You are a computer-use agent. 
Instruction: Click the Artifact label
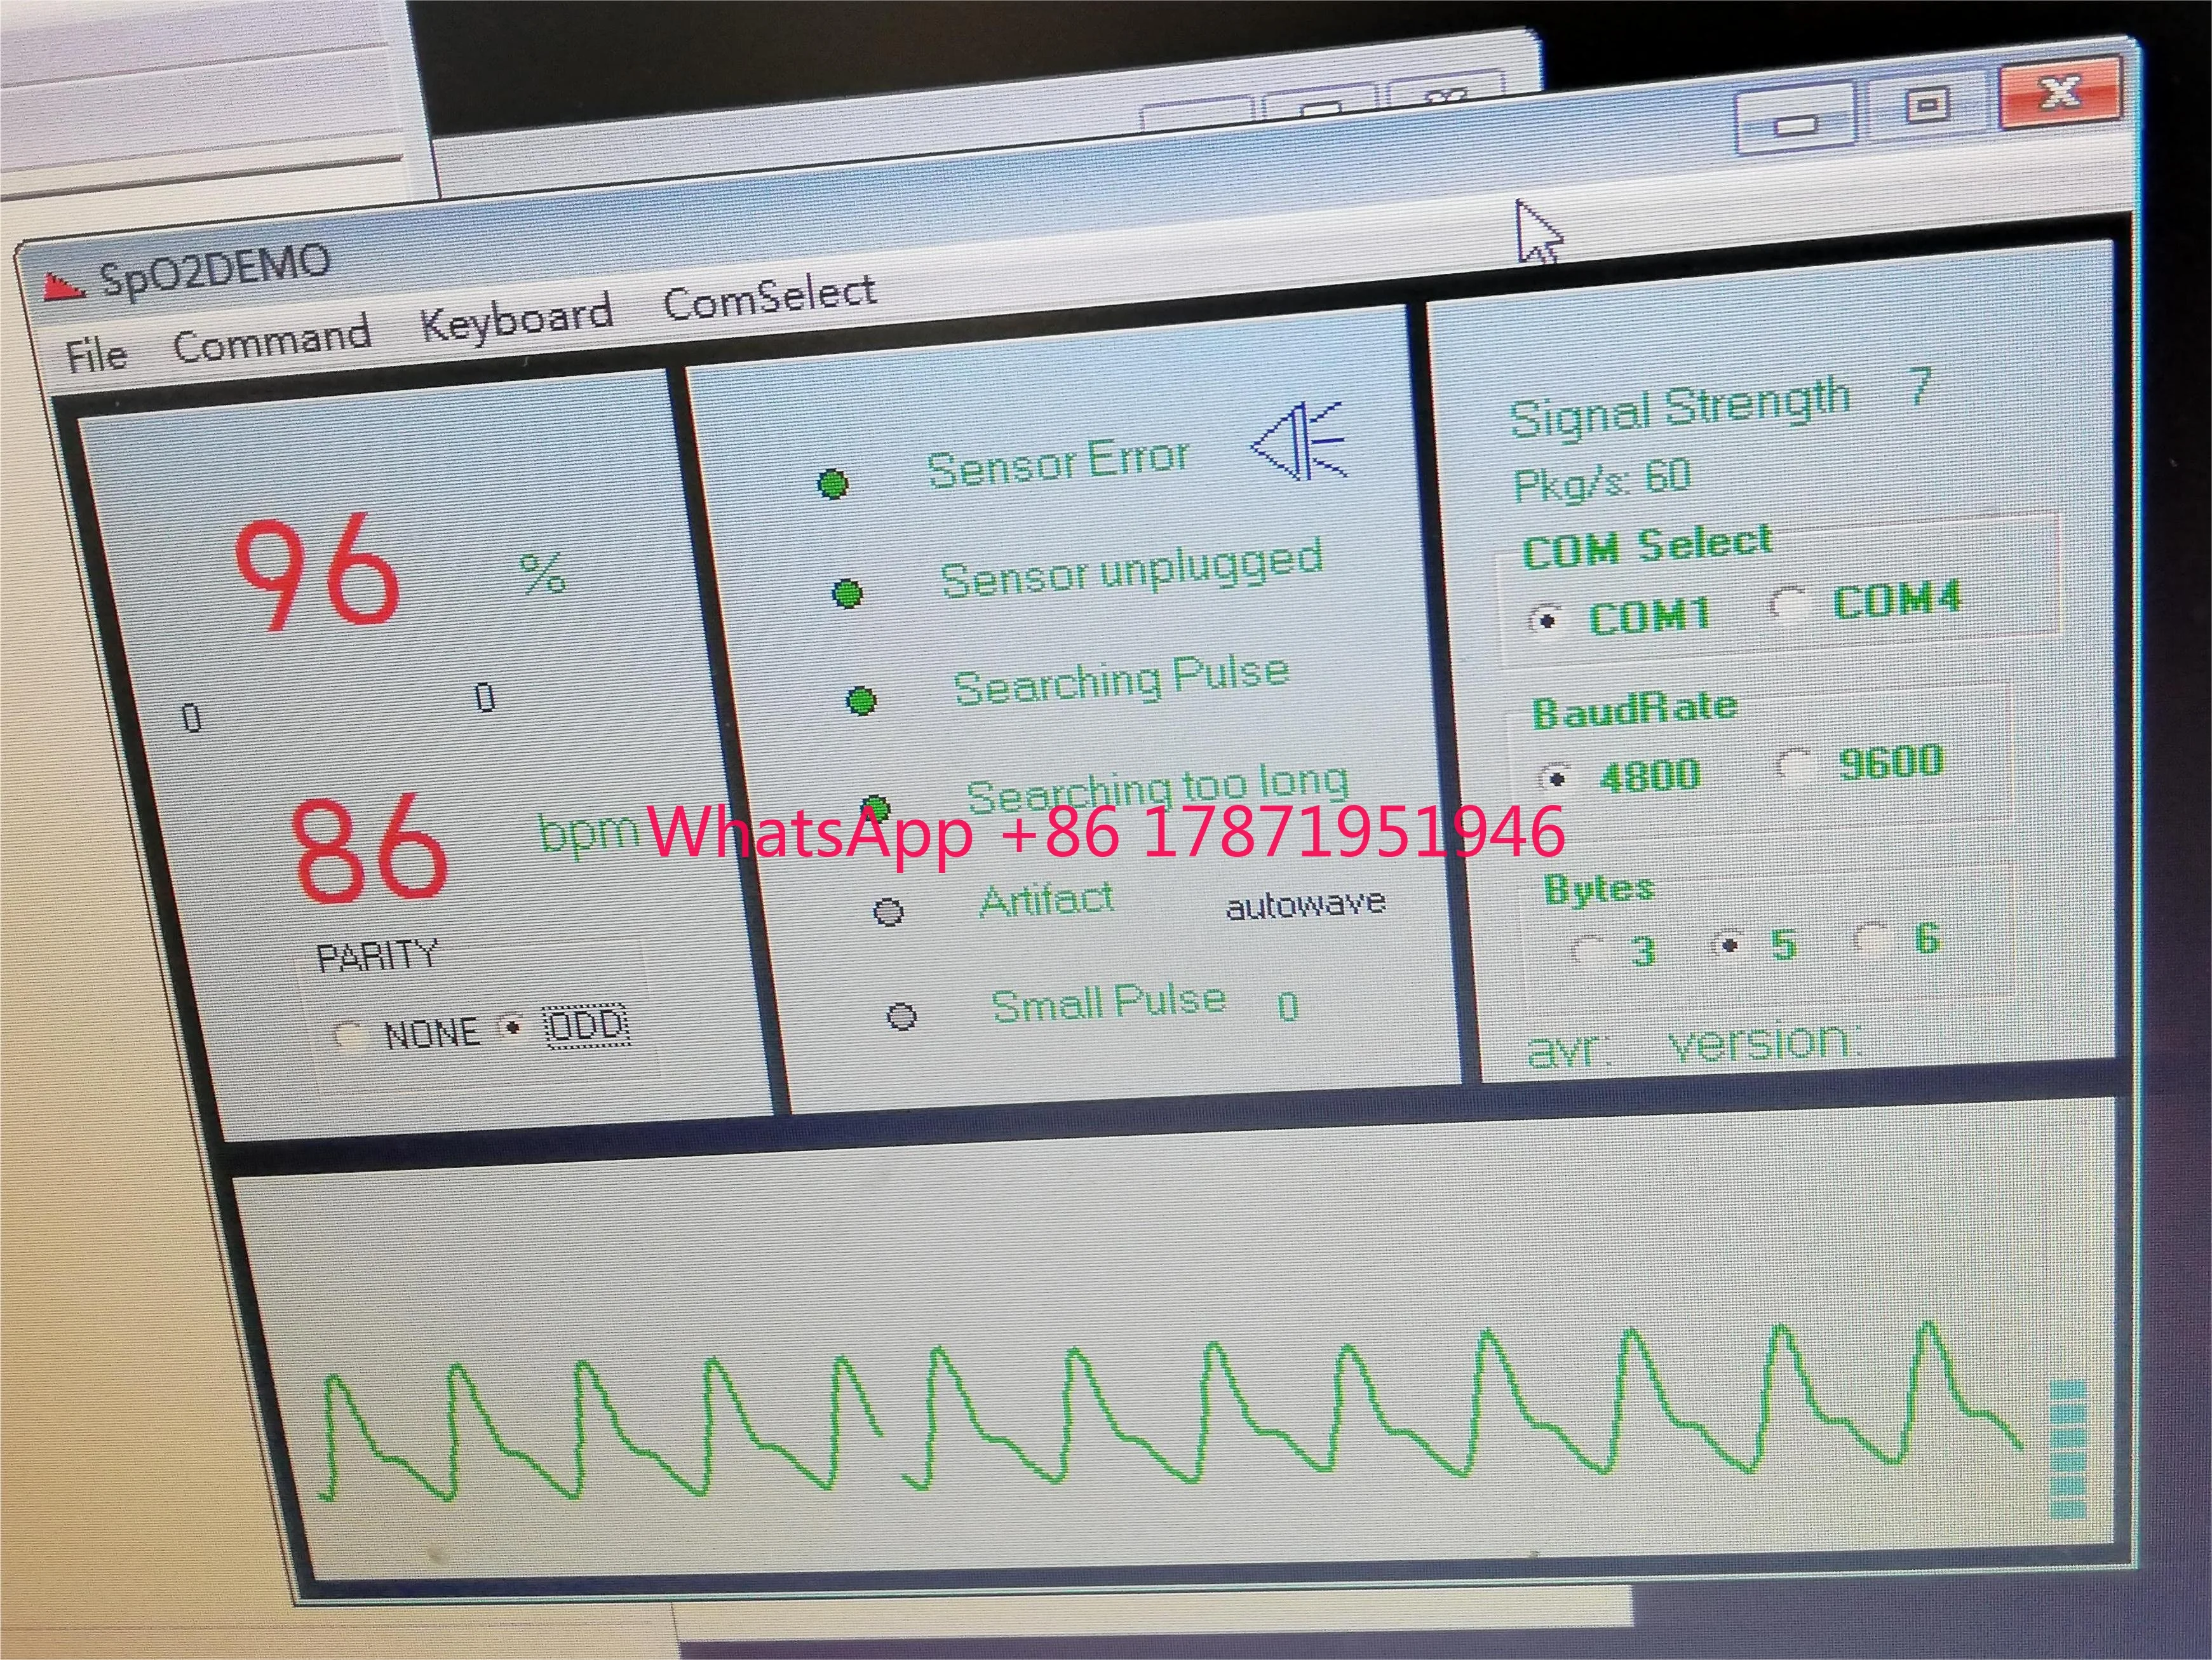pyautogui.click(x=1046, y=900)
